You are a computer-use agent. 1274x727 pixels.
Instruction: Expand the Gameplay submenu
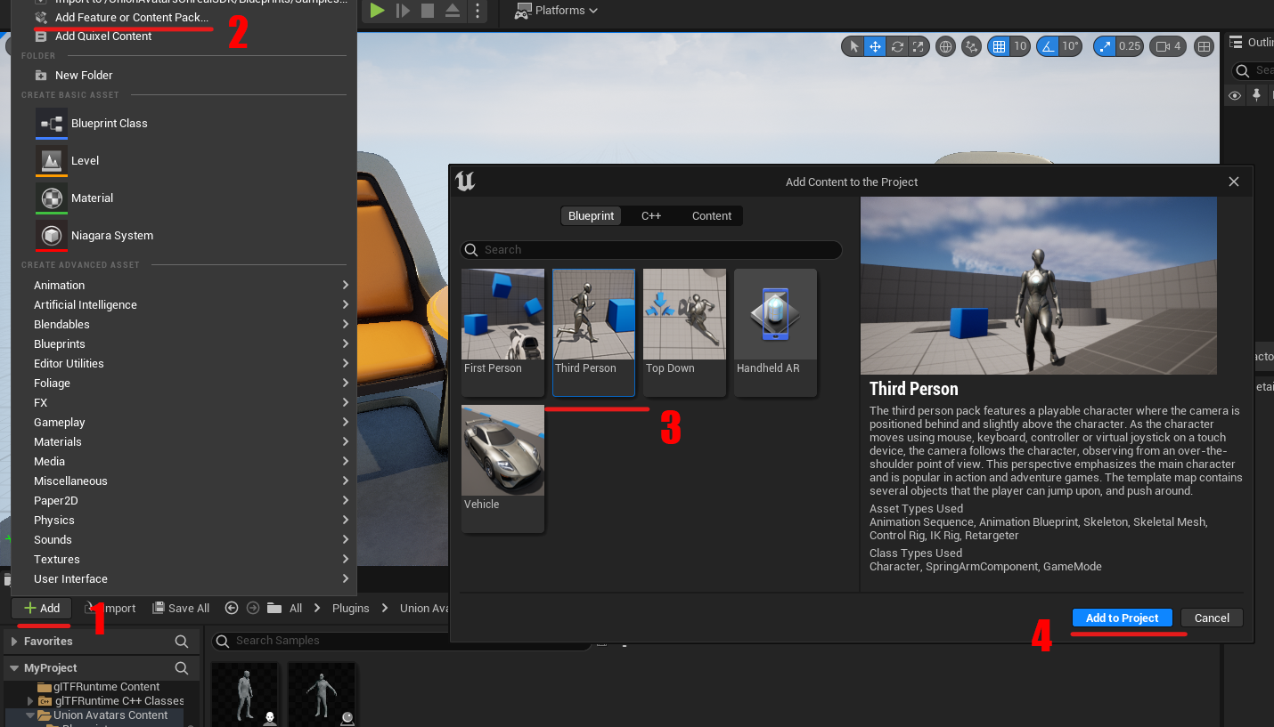(184, 423)
